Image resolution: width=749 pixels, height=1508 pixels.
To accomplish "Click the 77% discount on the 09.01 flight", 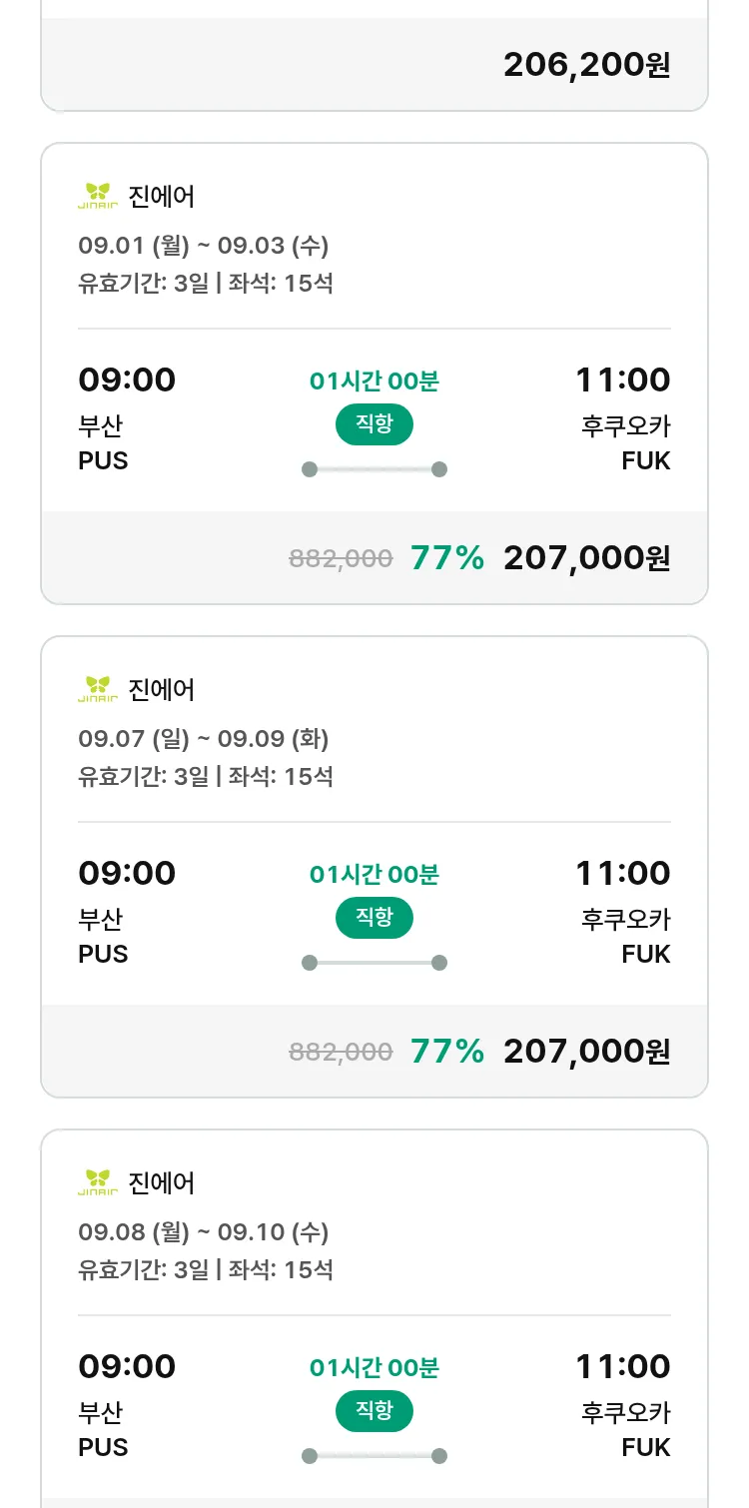I will 447,558.
